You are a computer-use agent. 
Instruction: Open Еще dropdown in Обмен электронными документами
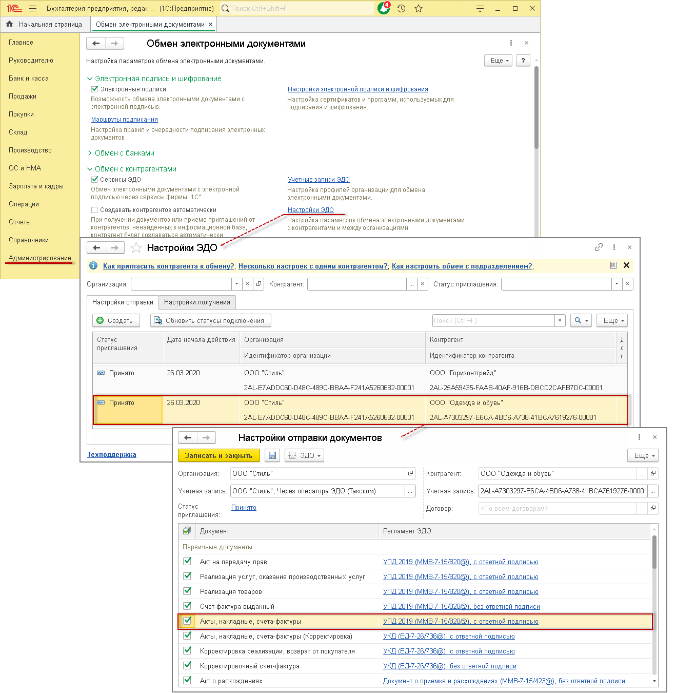[498, 61]
